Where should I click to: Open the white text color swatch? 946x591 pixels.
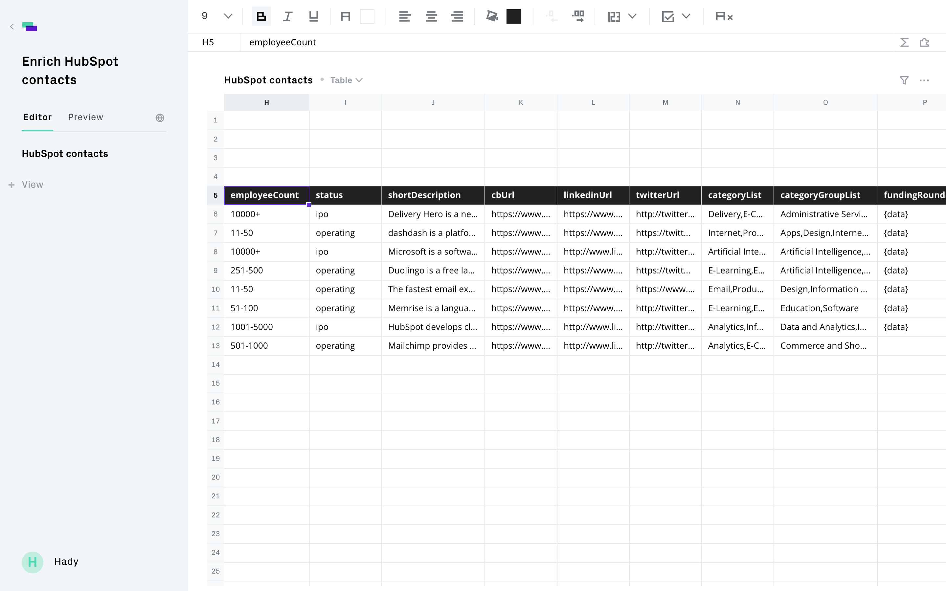pyautogui.click(x=367, y=16)
